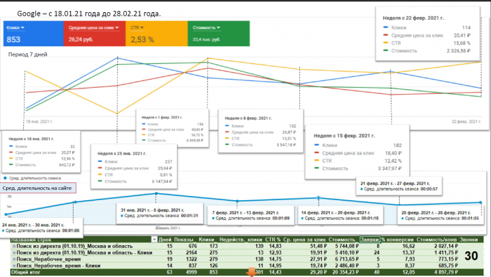Screen dimensions: 491x277
Task: Click blue Клики line peak at week of 25 янв.
Action: [x=118, y=58]
